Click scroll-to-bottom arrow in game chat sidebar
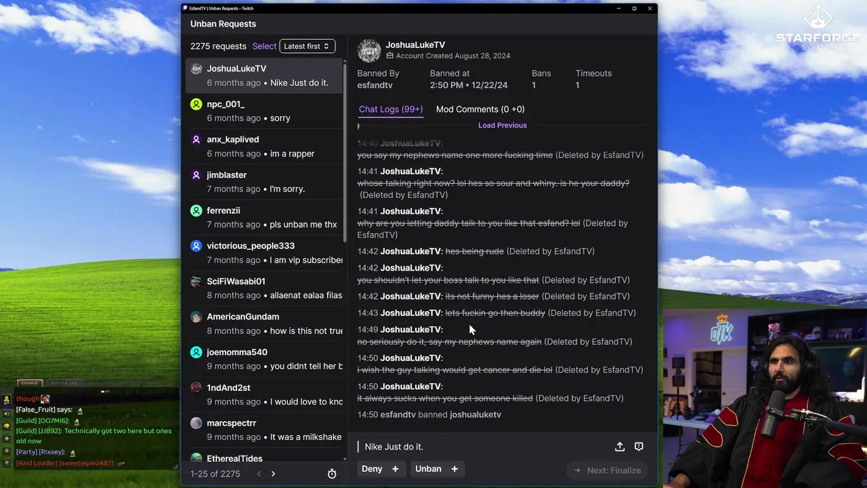Image resolution: width=867 pixels, height=488 pixels. tap(6, 463)
